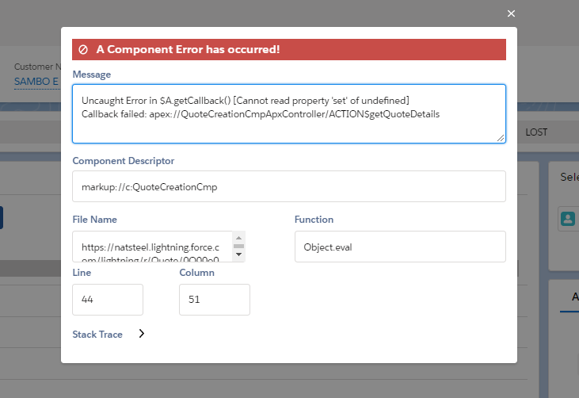The height and width of the screenshot is (398, 579).
Task: Expand the Stack Trace chevron
Action: (x=142, y=334)
